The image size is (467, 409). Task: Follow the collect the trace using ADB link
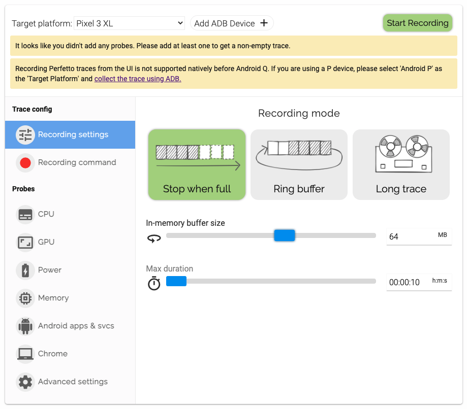pyautogui.click(x=138, y=79)
